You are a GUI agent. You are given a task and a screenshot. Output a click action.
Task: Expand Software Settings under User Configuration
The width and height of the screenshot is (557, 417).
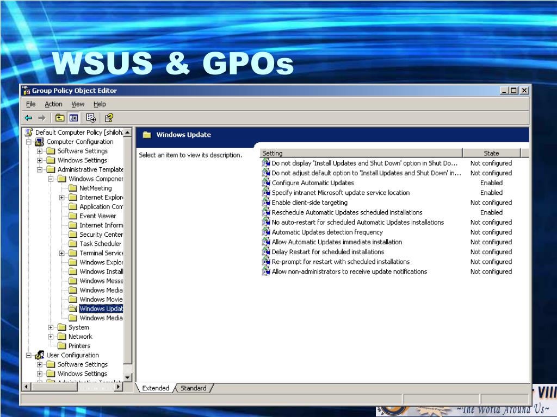tap(40, 364)
